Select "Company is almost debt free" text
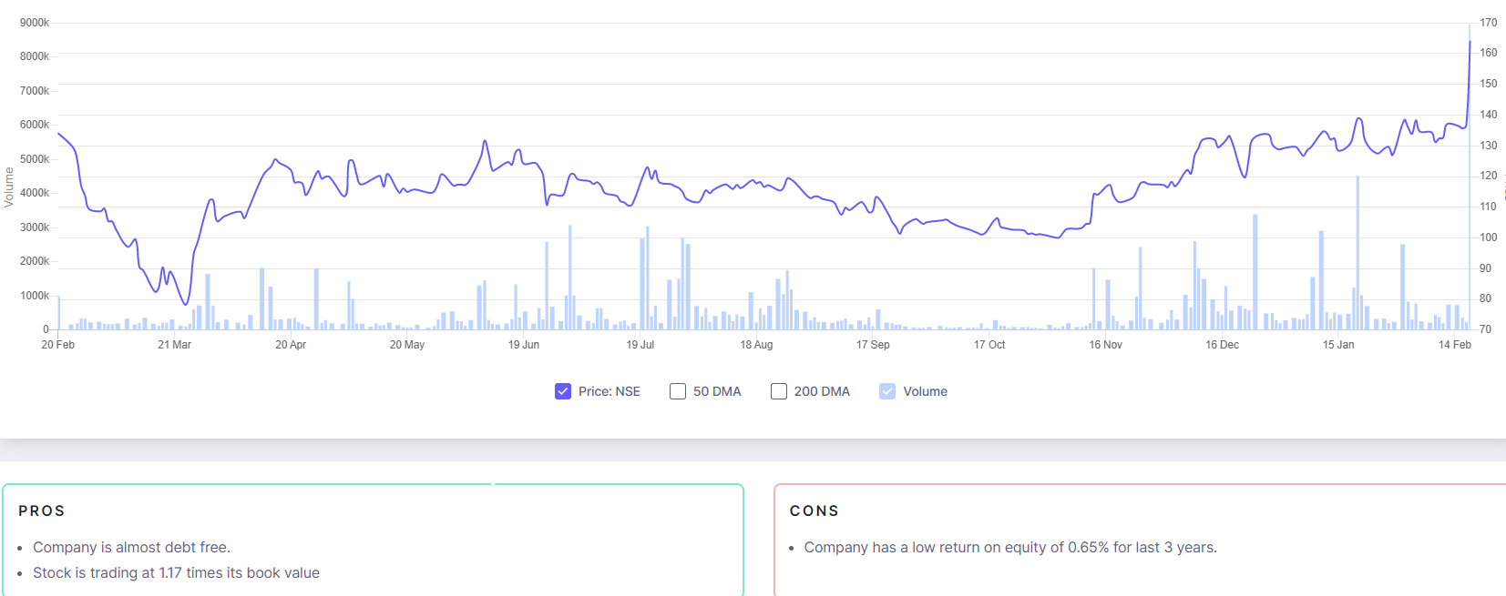 (131, 547)
